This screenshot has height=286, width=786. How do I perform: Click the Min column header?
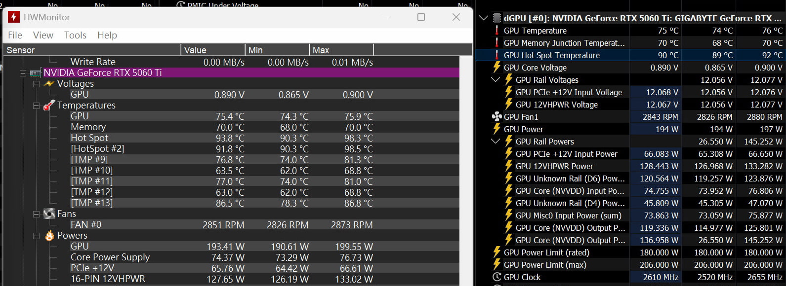tap(277, 50)
